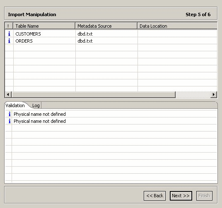Click the disabled Finish button
Screen dimensions: 222x208
coord(204,196)
